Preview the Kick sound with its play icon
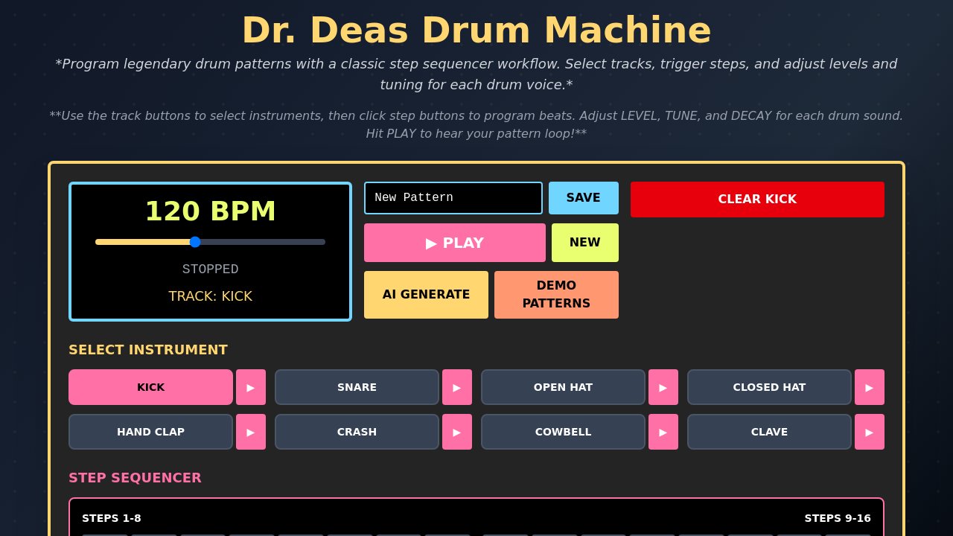The image size is (953, 536). coord(251,387)
